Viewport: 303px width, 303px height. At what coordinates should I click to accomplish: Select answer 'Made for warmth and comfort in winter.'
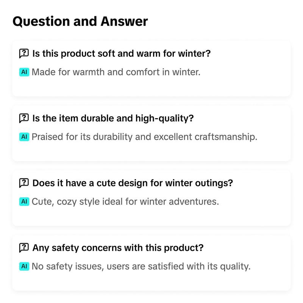coord(116,72)
